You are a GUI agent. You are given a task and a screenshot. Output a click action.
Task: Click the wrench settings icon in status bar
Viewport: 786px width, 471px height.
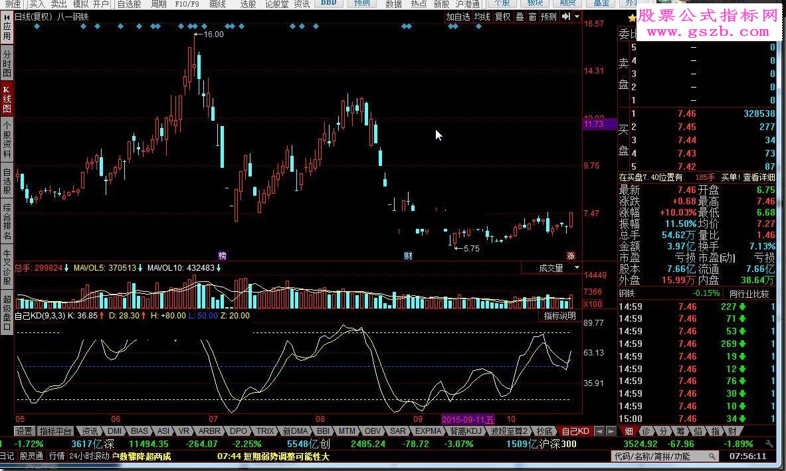pos(769,444)
